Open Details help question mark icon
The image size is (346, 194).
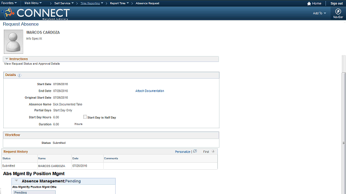(19, 75)
